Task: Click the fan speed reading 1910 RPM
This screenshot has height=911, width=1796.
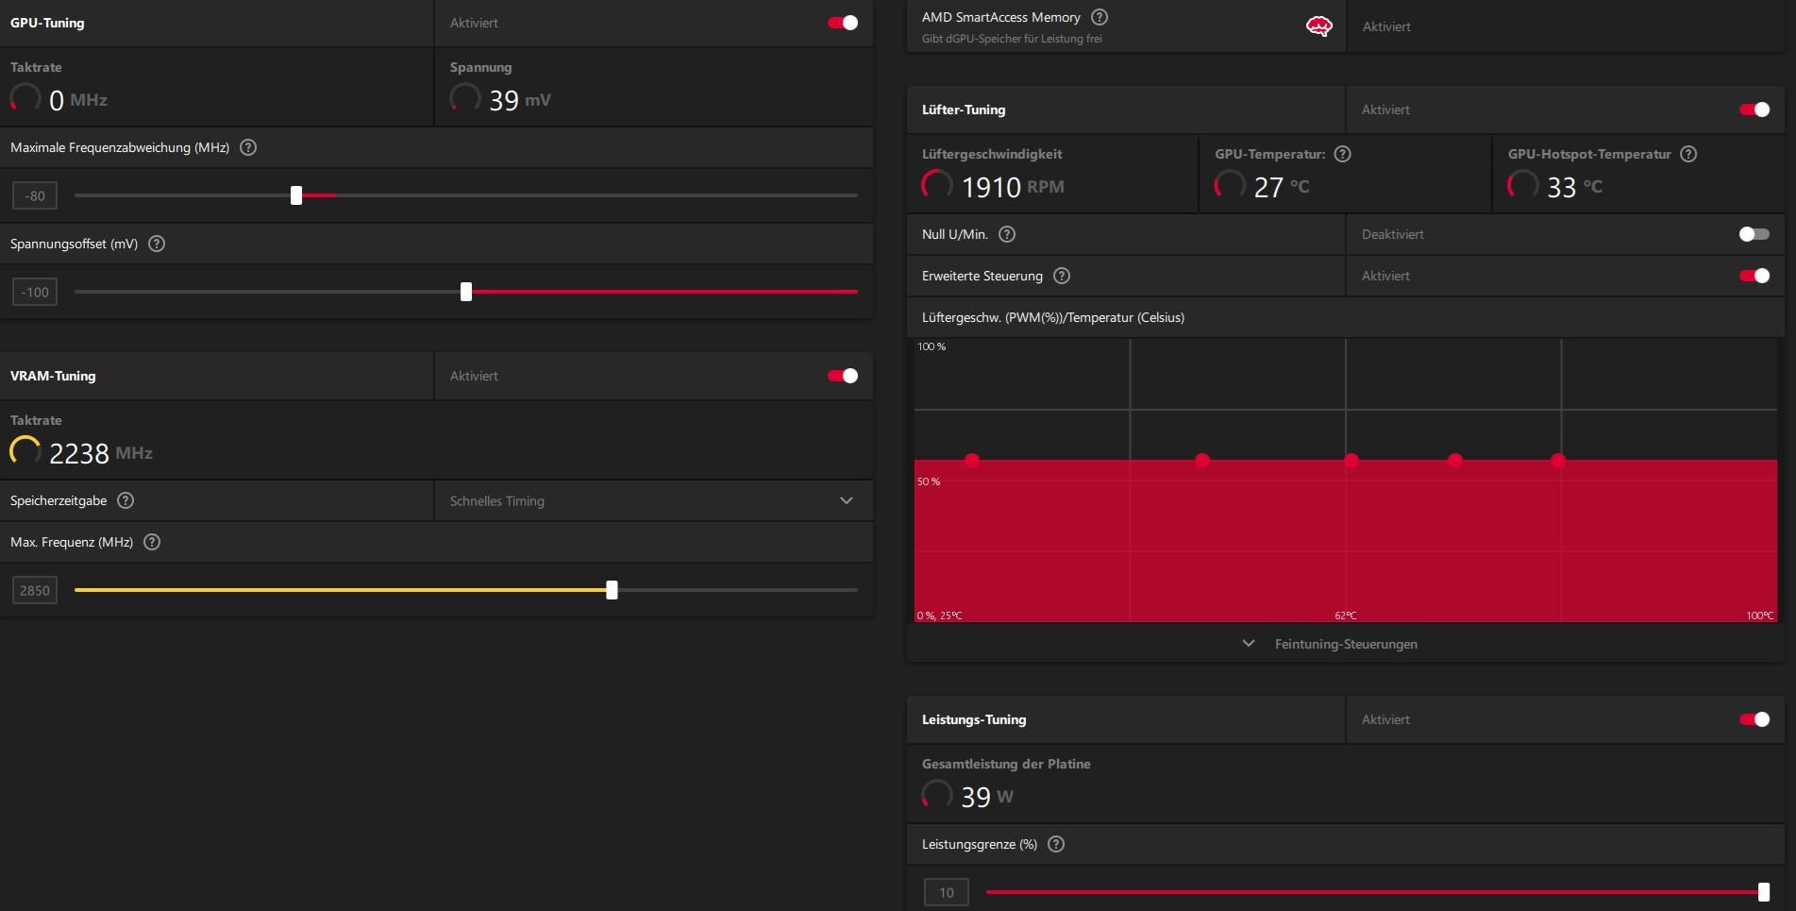Action: (1013, 187)
